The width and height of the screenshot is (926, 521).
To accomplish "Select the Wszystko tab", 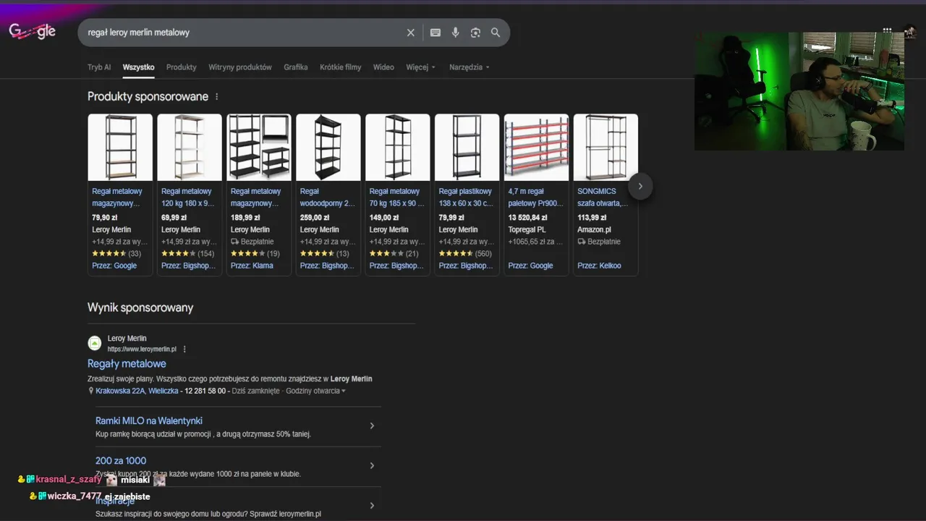I will pos(138,67).
